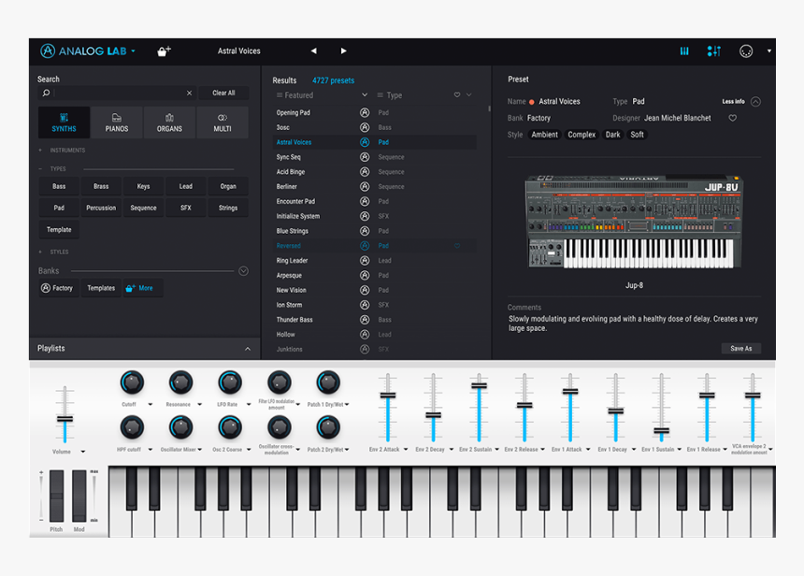Favorite the Reversed preset heart
The height and width of the screenshot is (576, 804).
click(457, 246)
